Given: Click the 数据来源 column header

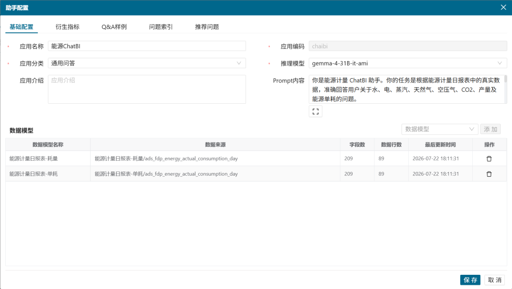Looking at the screenshot, I should 215,144.
